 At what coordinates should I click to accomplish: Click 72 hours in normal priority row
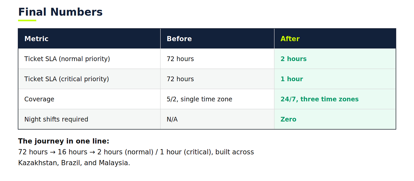click(x=180, y=59)
